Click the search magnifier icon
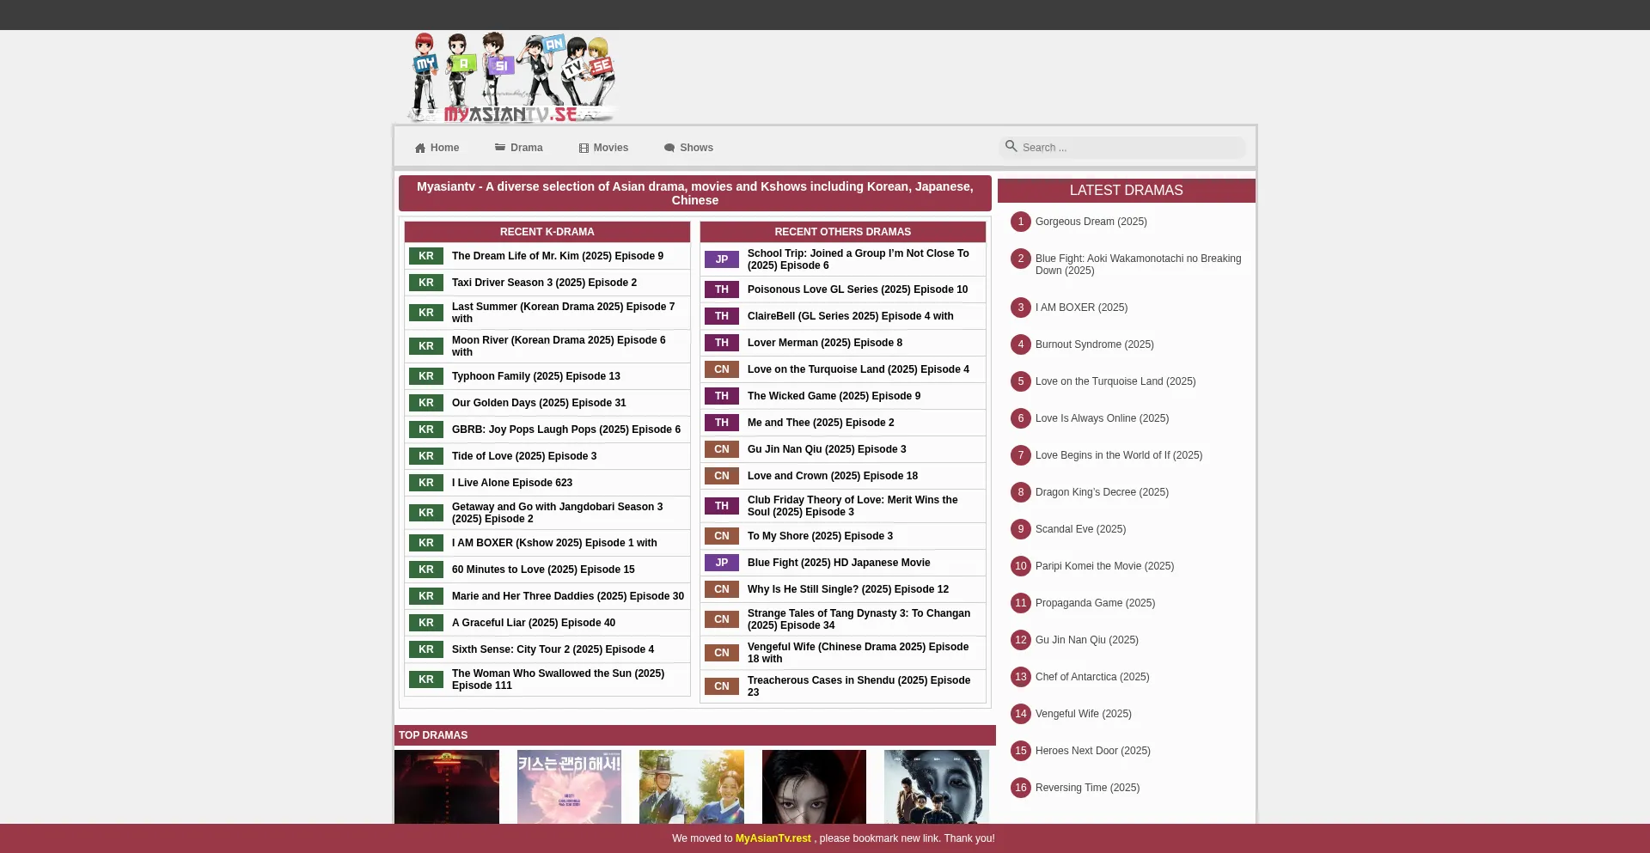The image size is (1650, 853). [1011, 147]
